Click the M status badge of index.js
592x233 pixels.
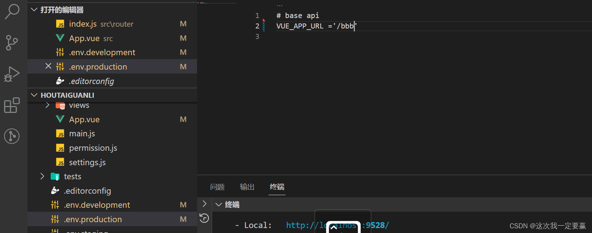(x=183, y=24)
